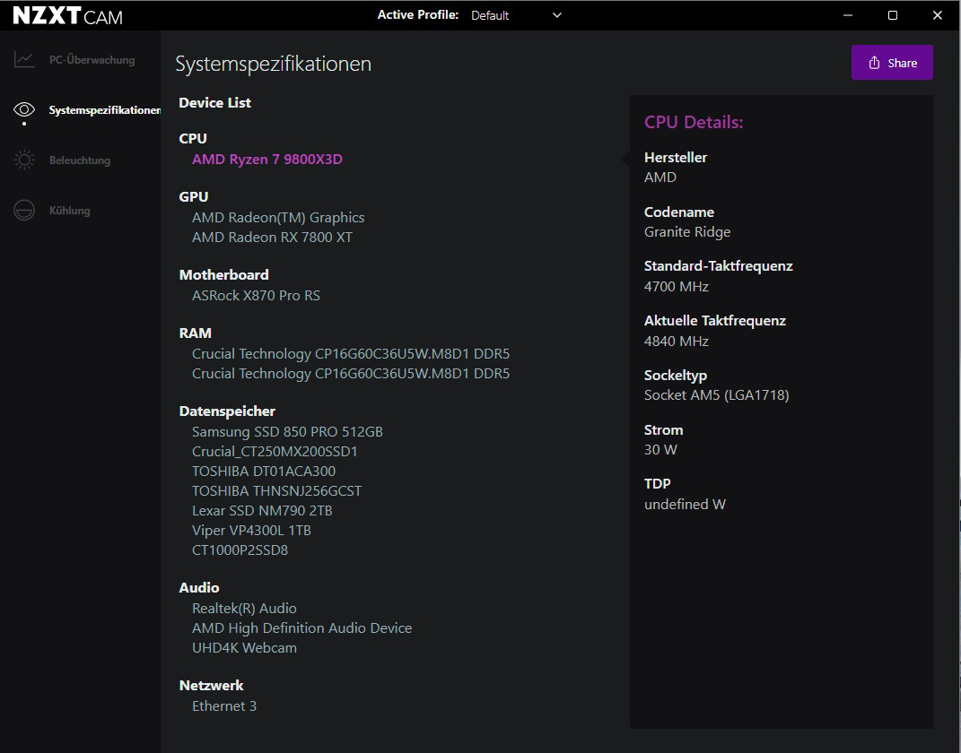Click the 4840 MHz current frequency value
The width and height of the screenshot is (961, 753).
point(676,341)
